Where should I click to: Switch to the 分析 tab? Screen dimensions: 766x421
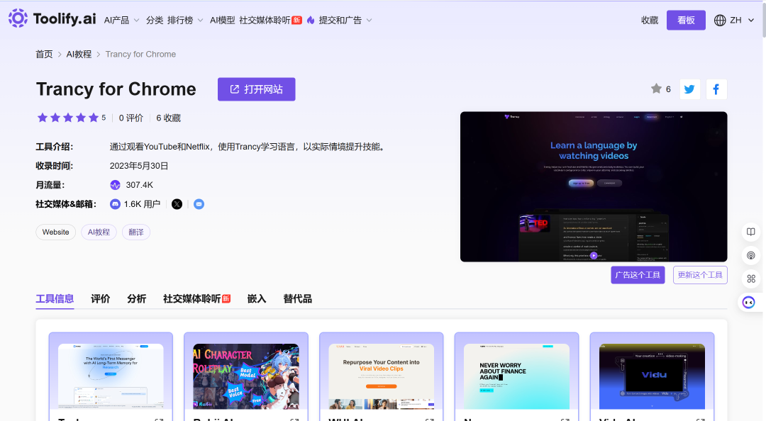click(136, 299)
